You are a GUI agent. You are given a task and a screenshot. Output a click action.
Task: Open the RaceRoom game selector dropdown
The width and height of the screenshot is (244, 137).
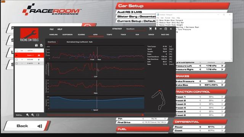136,29
